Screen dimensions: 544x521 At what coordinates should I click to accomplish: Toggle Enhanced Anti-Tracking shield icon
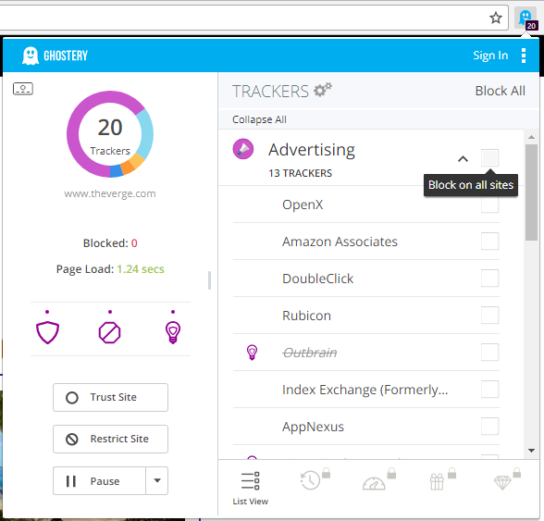pos(47,332)
